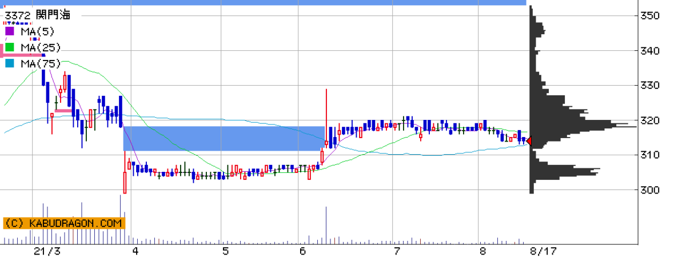This screenshot has width=686, height=258.
Task: Click the 330 price axis label
Action: [651, 86]
